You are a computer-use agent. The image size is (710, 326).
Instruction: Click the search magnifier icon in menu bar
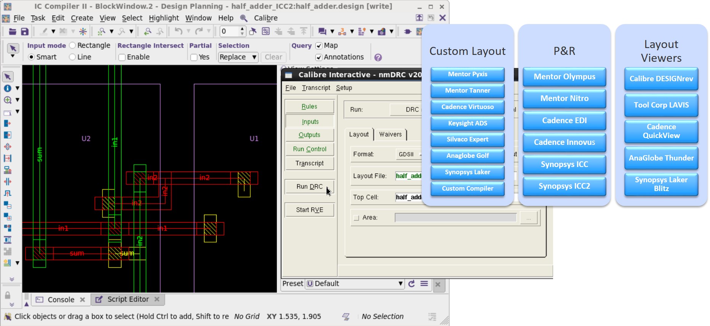244,18
